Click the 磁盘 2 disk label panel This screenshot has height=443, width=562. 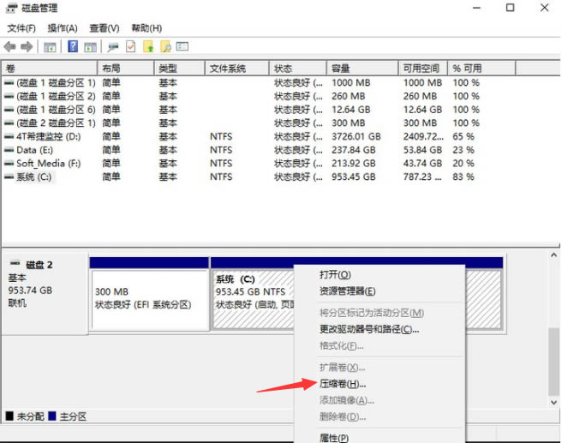[45, 291]
